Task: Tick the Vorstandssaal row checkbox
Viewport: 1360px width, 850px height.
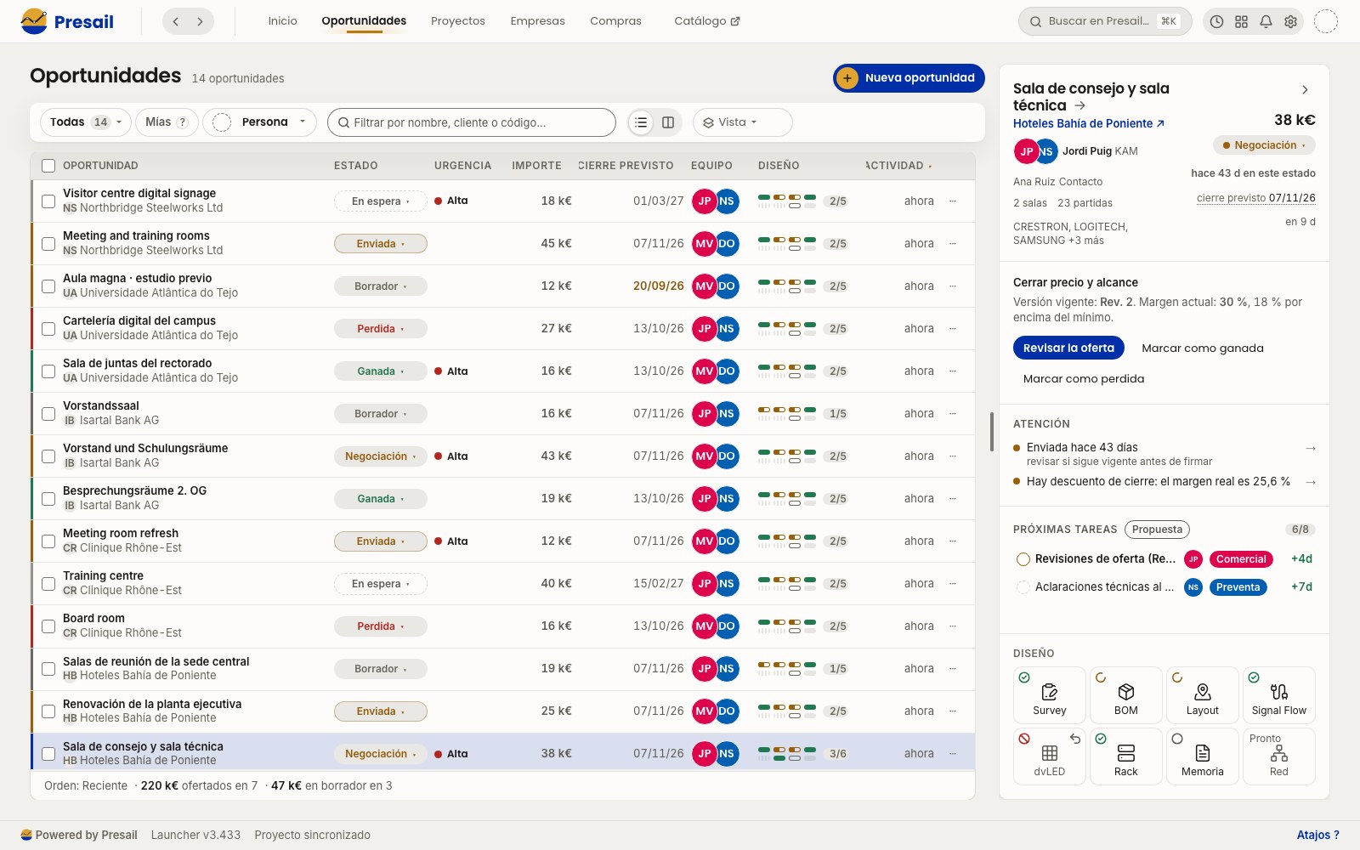Action: [x=48, y=414]
